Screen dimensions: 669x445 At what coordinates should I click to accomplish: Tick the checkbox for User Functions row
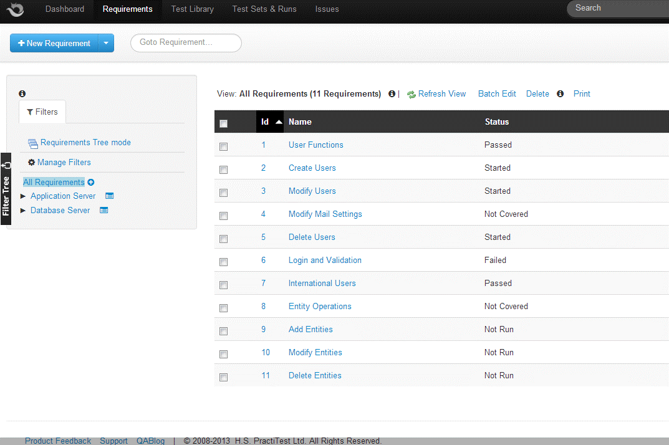[224, 146]
